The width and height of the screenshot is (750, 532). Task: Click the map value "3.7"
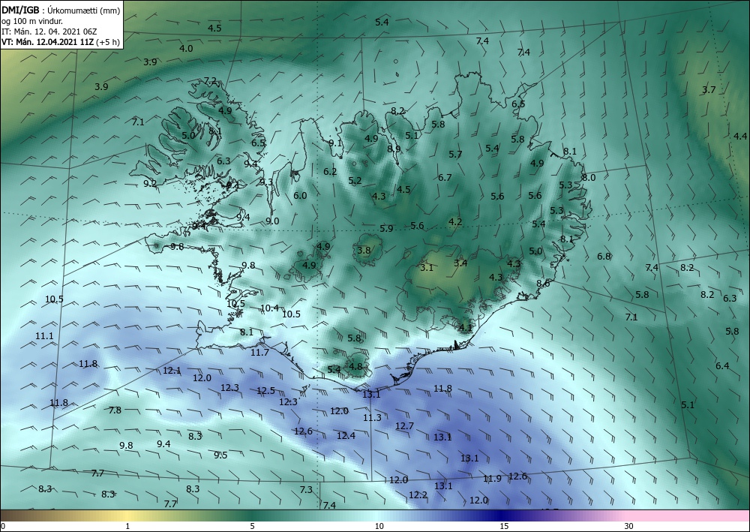click(x=709, y=89)
